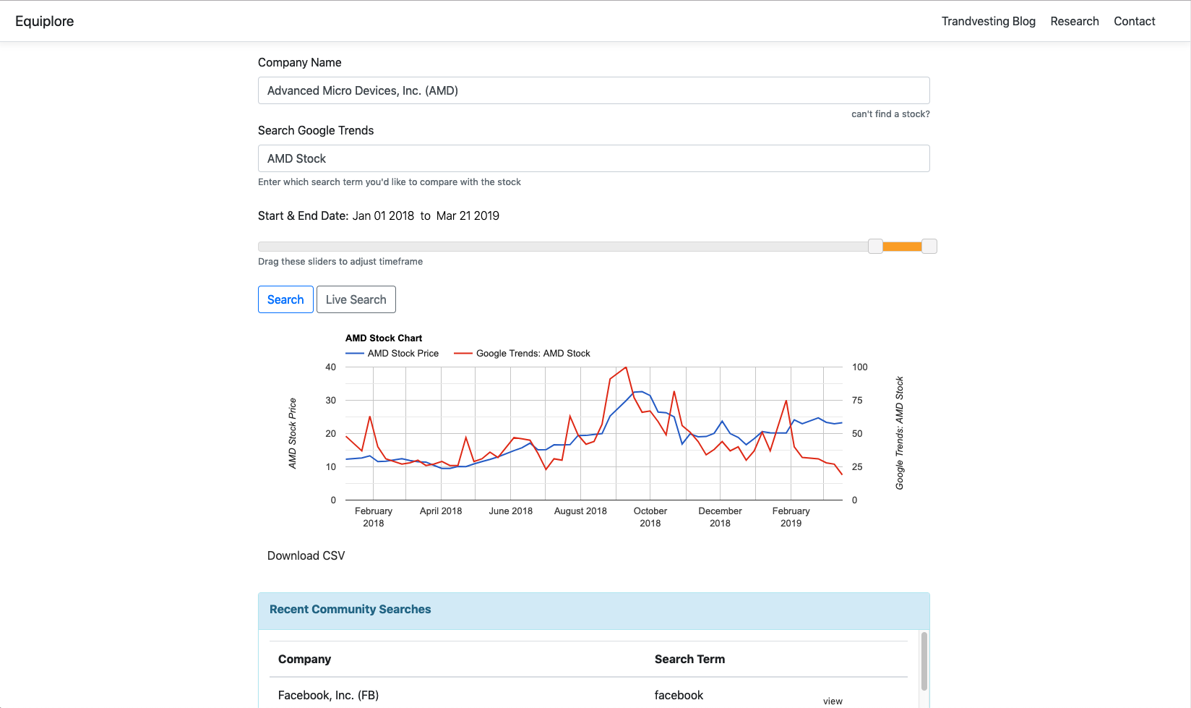Click the 'Facebook, Inc. (FB)' table cell
Viewport: 1191px width, 708px height.
pyautogui.click(x=328, y=695)
